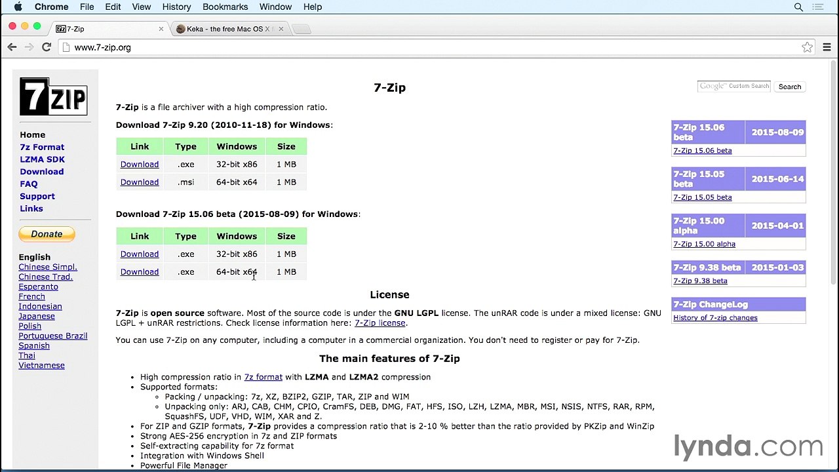Close the 7-Zip tab

pos(161,29)
